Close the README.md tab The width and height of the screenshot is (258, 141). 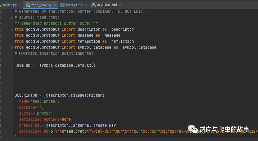[x=120, y=5]
